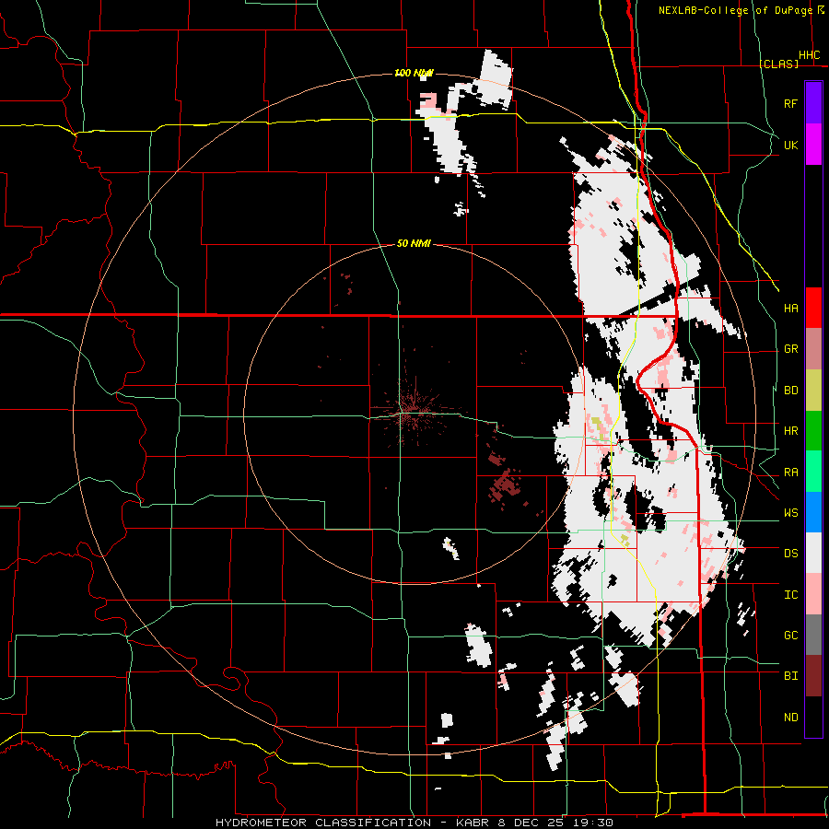829x829 pixels.
Task: Click the "100 NMI" range ring label
Action: point(414,73)
